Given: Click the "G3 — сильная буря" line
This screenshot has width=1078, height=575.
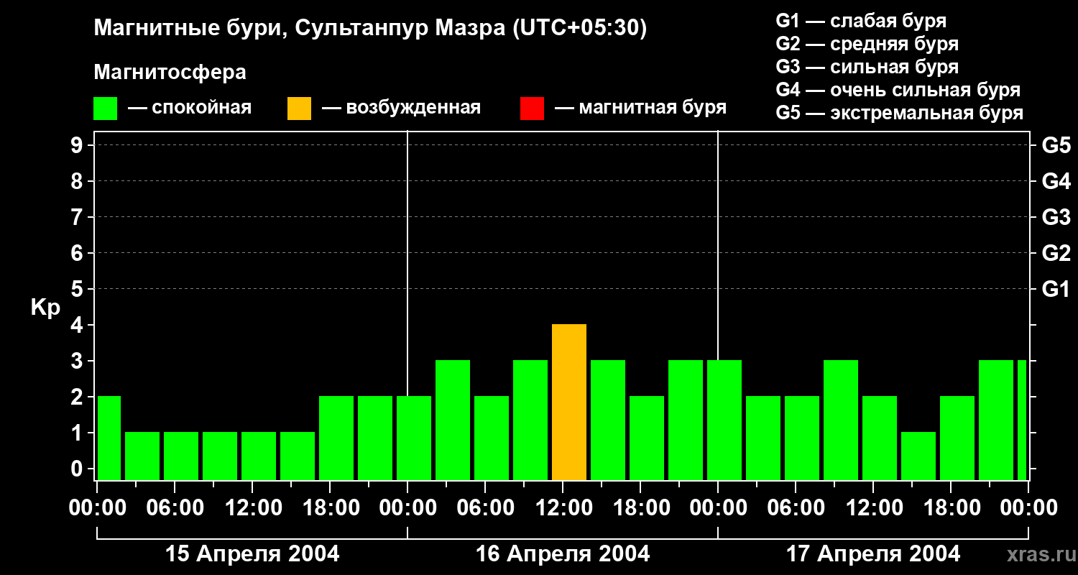Looking at the screenshot, I should pyautogui.click(x=867, y=67).
